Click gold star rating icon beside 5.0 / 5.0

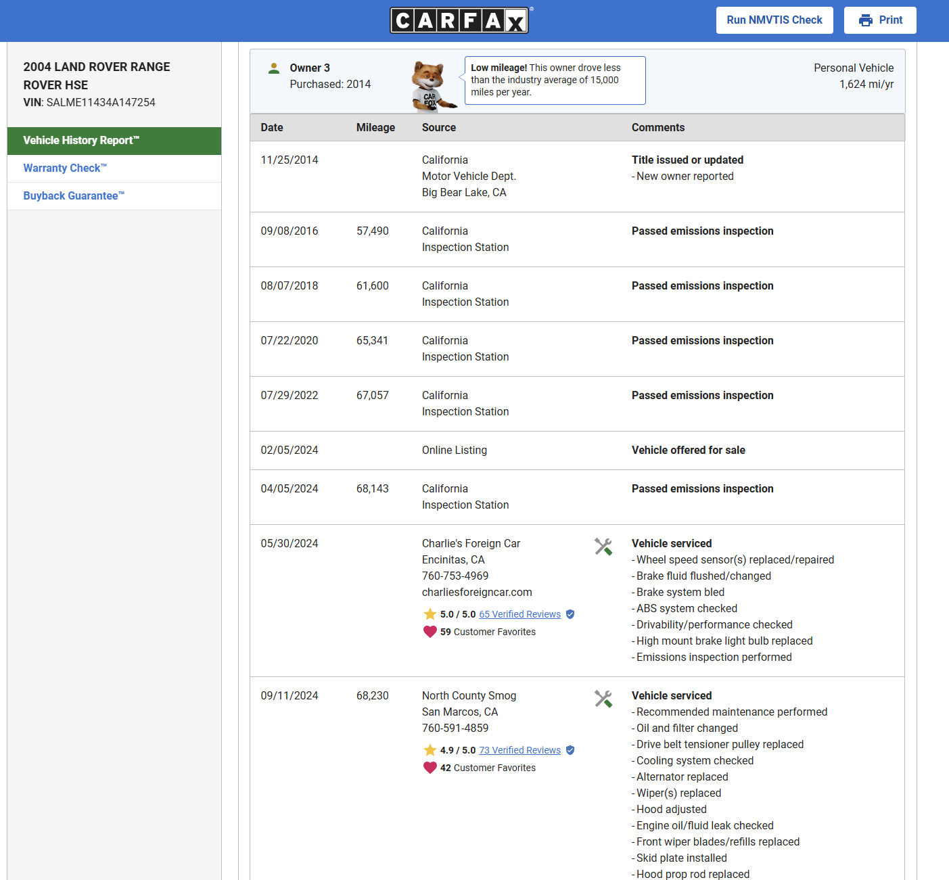[x=430, y=614]
